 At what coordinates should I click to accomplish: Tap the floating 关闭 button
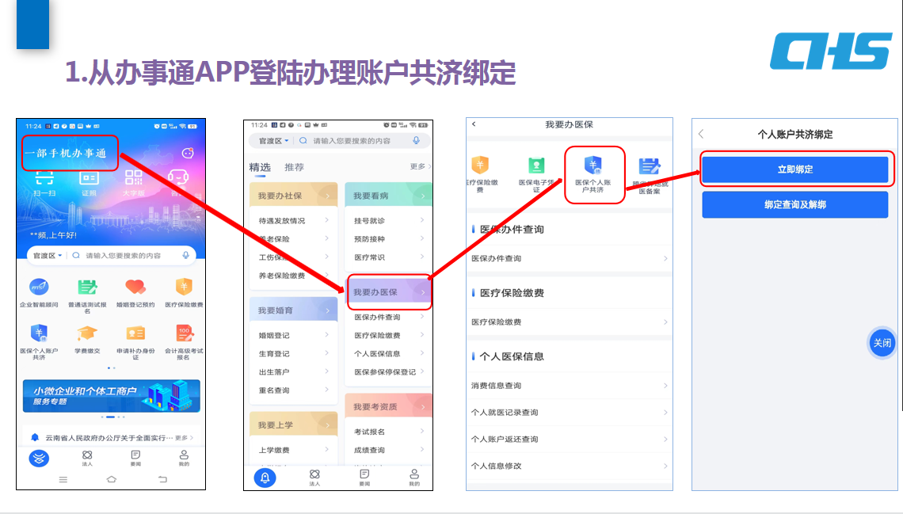[x=882, y=343]
